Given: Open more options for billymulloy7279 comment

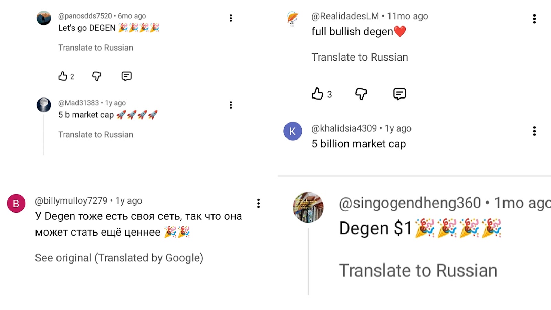Looking at the screenshot, I should click(258, 204).
